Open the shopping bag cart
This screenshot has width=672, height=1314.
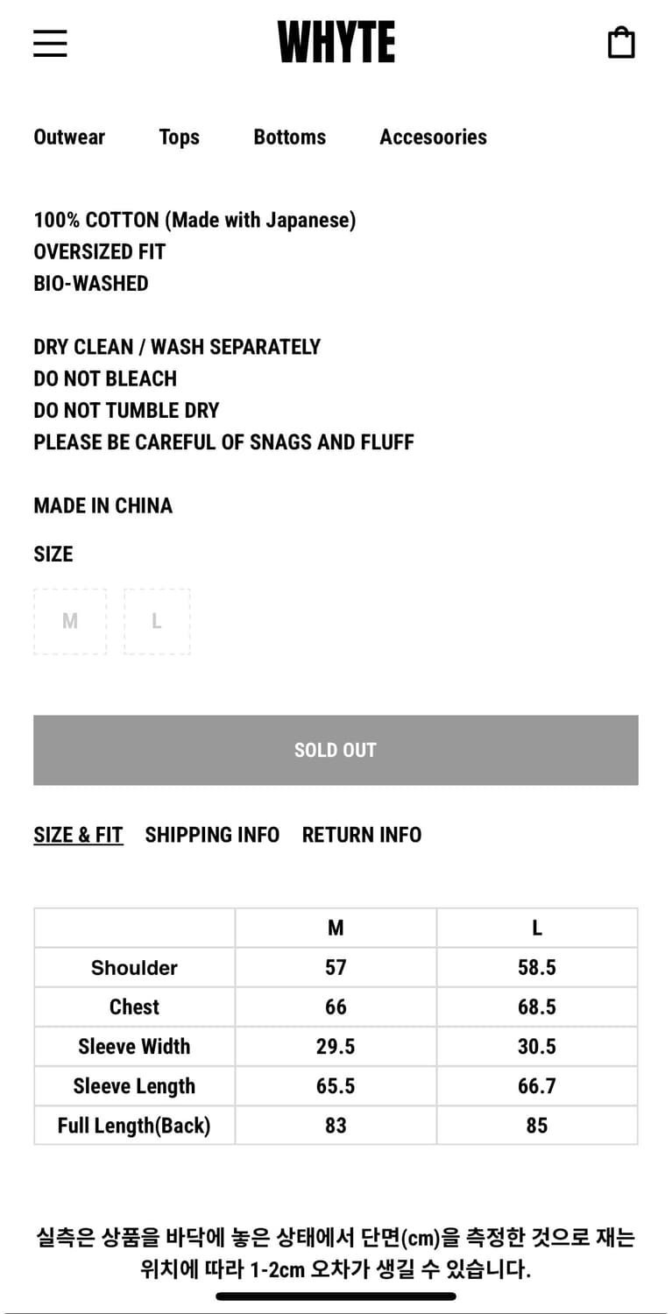pos(621,43)
